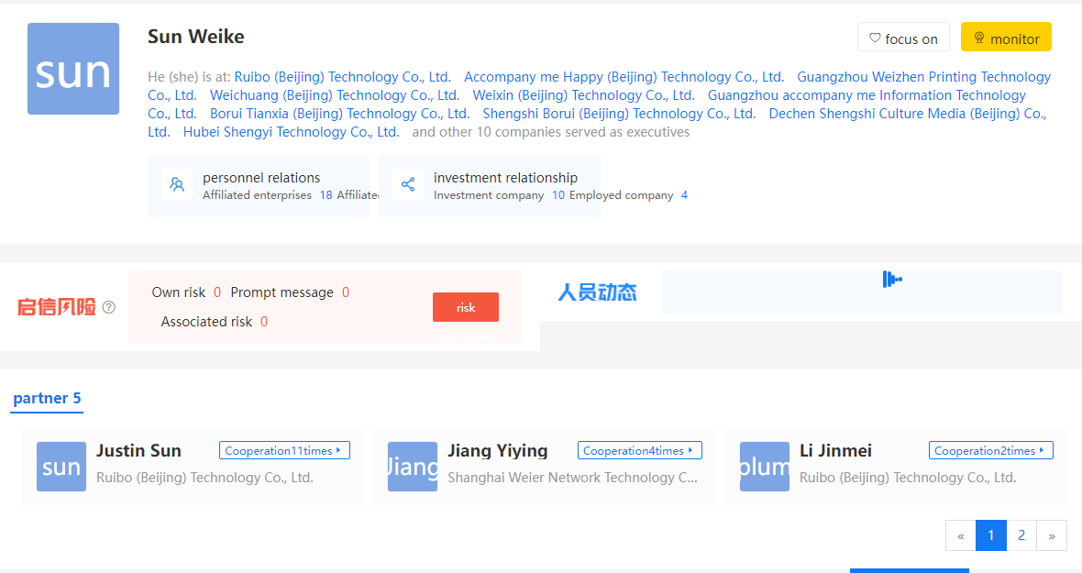Click the Sun Weike blue avatar
Viewport: 1082px width, 573px height.
coord(73,69)
